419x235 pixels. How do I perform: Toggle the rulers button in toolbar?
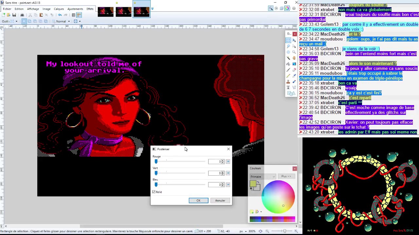(79, 15)
